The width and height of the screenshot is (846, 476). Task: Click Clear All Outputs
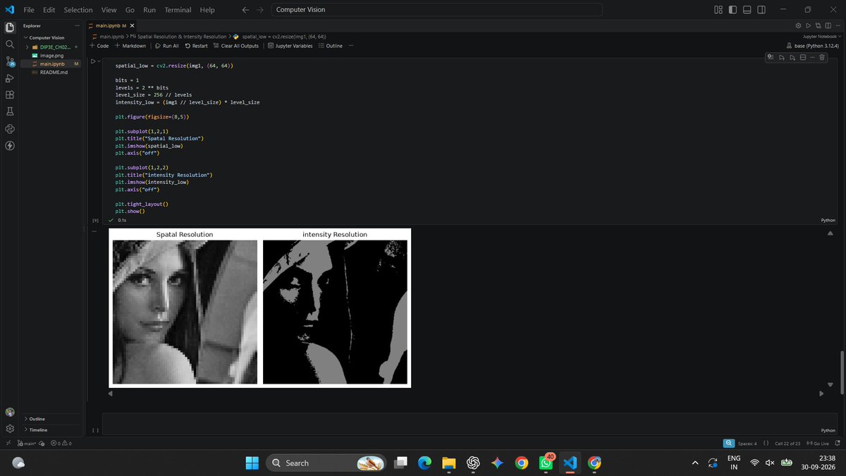(x=236, y=46)
